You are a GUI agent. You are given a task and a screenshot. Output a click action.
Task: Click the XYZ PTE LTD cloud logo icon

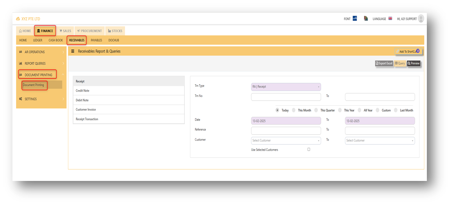(18, 19)
